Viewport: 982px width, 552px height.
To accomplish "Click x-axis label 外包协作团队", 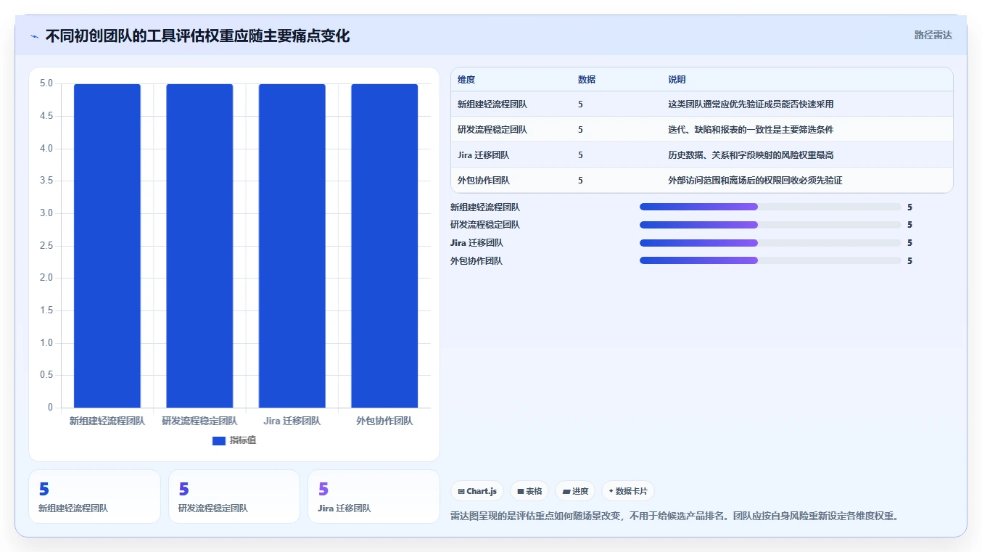I will 384,421.
